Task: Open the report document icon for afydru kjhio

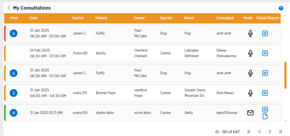Action: click(x=265, y=116)
